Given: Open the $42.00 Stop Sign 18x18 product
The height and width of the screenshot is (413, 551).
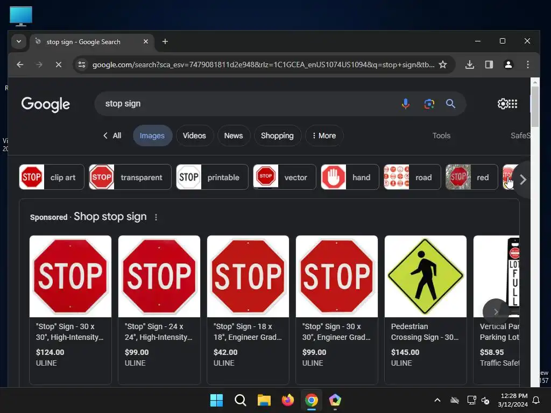Looking at the screenshot, I should pos(248,310).
